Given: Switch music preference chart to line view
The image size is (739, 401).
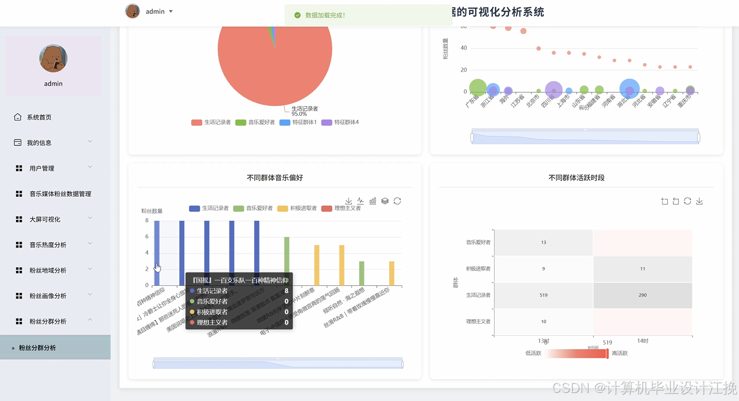Looking at the screenshot, I should click(x=361, y=201).
